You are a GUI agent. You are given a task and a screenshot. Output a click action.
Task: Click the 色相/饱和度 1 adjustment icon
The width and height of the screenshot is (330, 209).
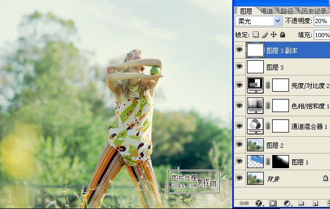[x=255, y=106]
